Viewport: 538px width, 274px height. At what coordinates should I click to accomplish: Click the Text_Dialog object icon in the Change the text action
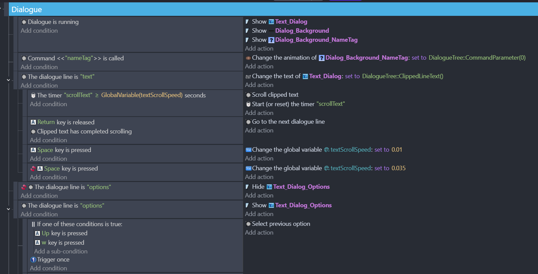[x=305, y=77]
